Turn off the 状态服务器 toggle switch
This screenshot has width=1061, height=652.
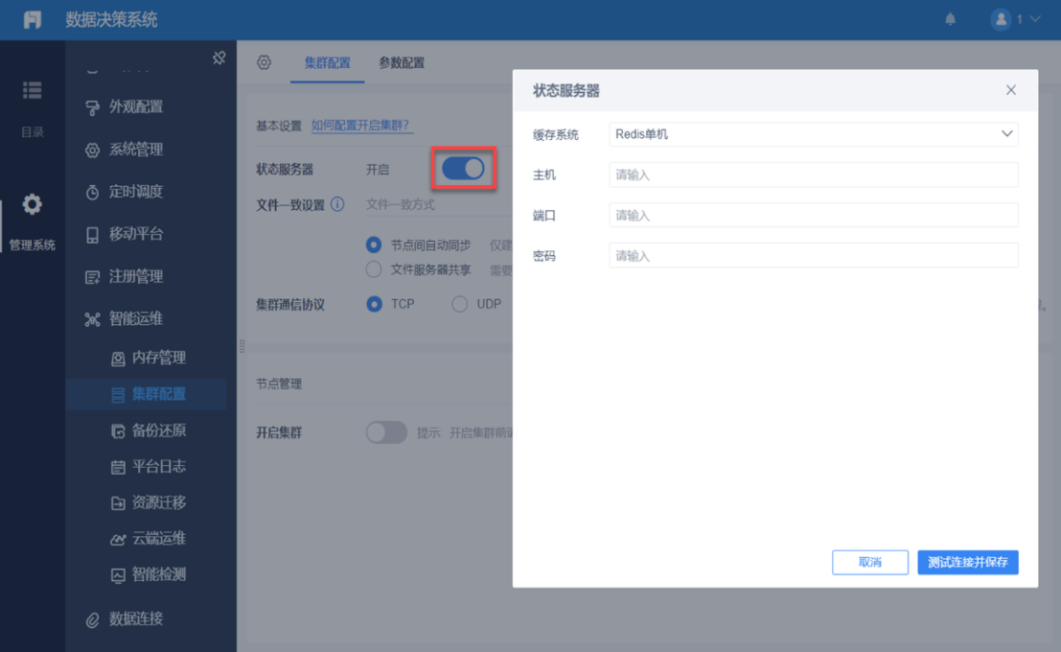coord(464,168)
